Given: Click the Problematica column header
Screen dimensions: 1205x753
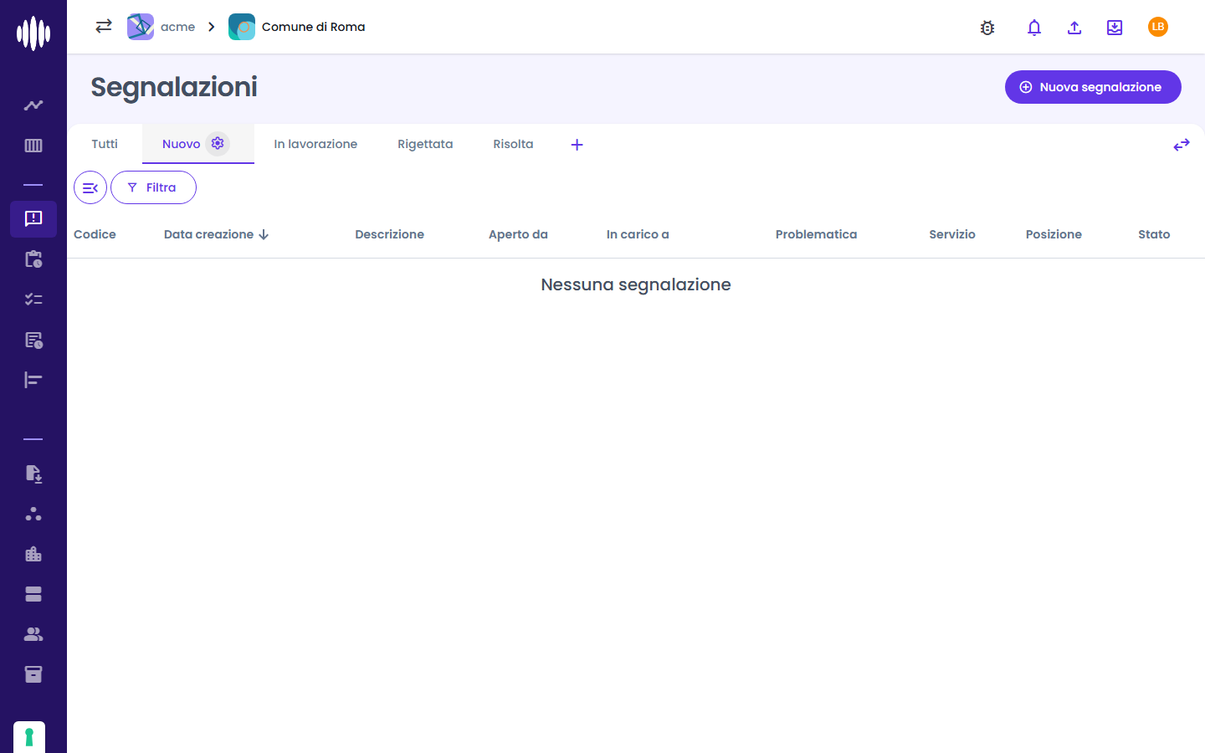Looking at the screenshot, I should [x=816, y=234].
